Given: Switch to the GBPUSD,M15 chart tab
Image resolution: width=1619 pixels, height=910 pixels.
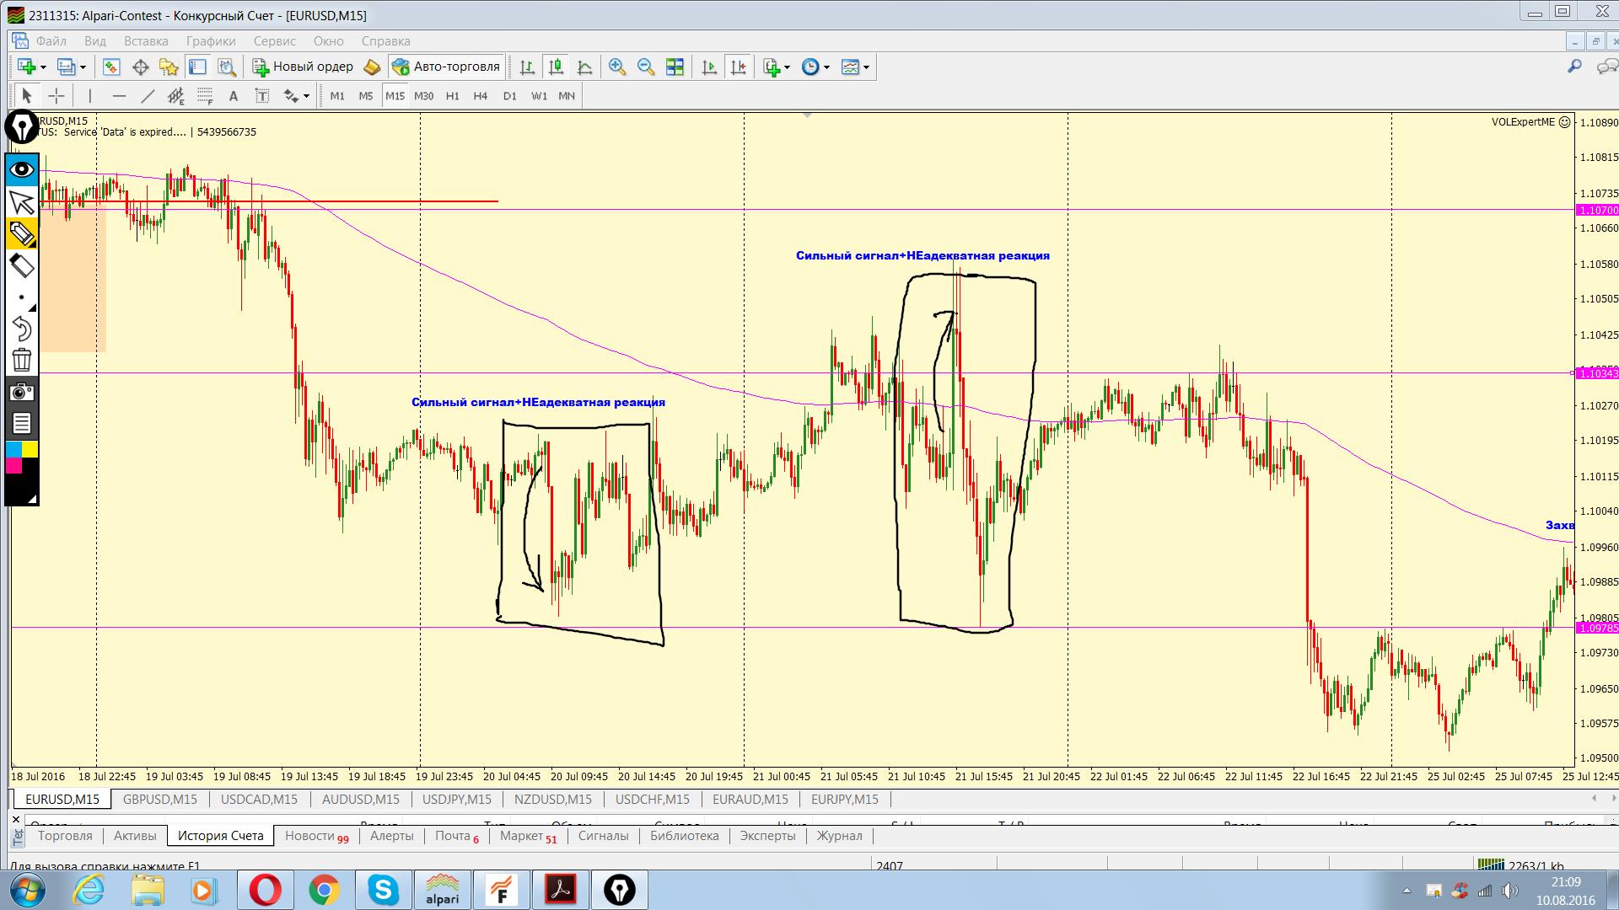Looking at the screenshot, I should coord(160,799).
